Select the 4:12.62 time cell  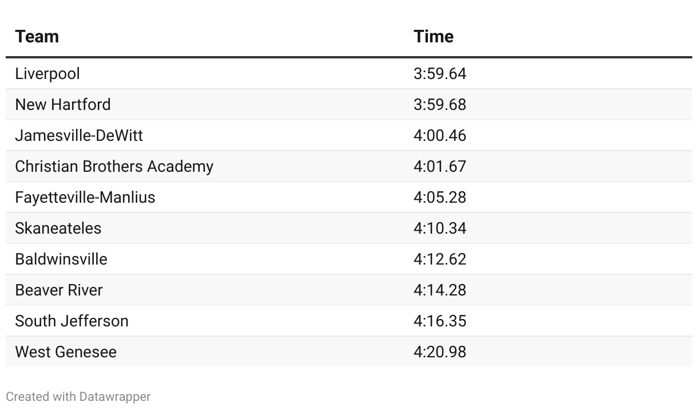pos(440,259)
